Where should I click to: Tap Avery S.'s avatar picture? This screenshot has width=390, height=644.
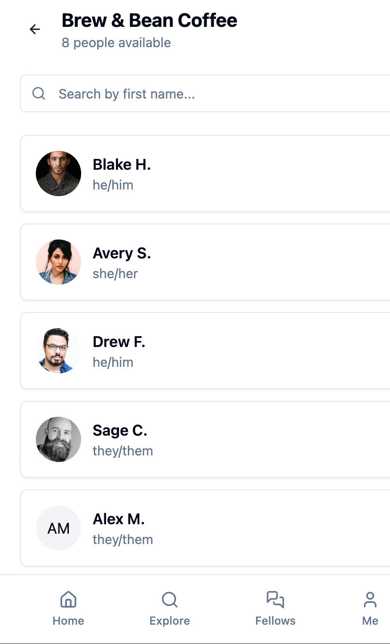pos(58,262)
